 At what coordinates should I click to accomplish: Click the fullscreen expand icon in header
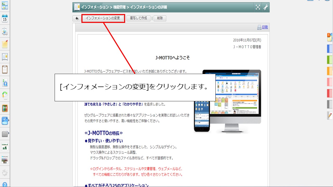[258, 7]
